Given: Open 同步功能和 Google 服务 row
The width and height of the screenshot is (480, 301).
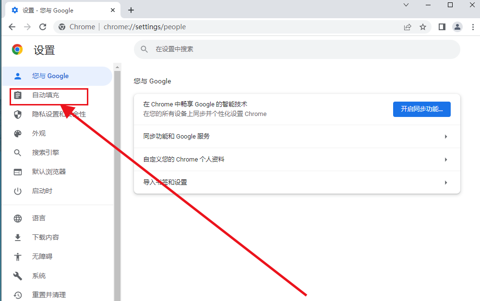Looking at the screenshot, I should pos(297,136).
